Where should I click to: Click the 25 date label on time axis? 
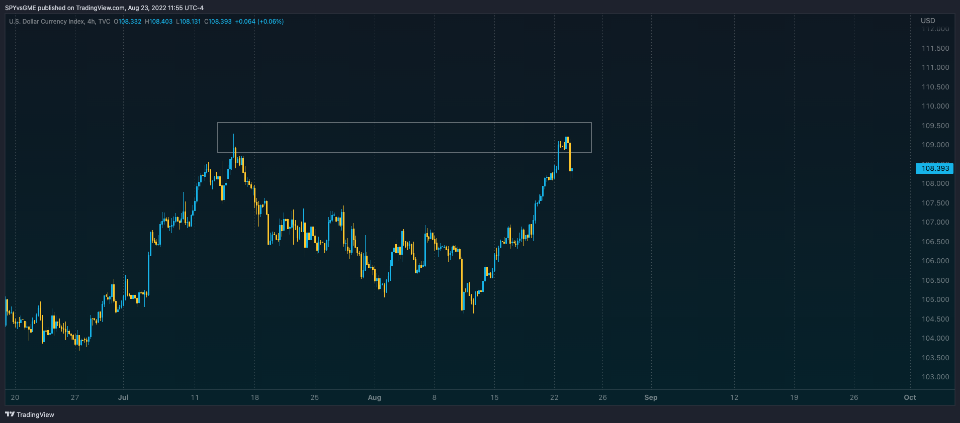click(315, 397)
